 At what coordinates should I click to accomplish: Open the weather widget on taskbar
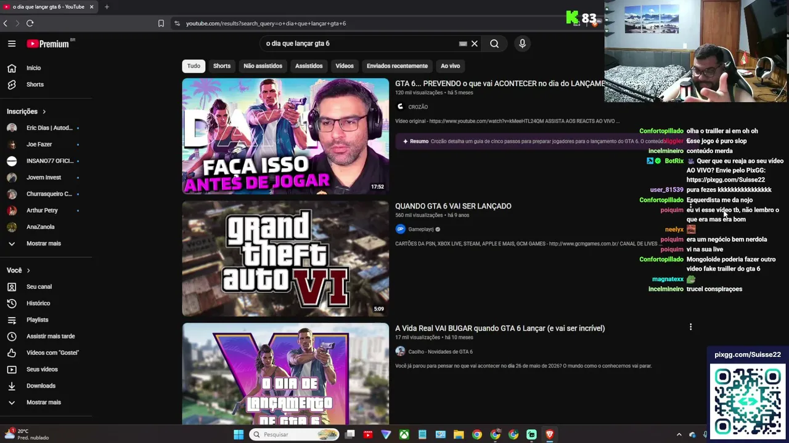(x=26, y=434)
